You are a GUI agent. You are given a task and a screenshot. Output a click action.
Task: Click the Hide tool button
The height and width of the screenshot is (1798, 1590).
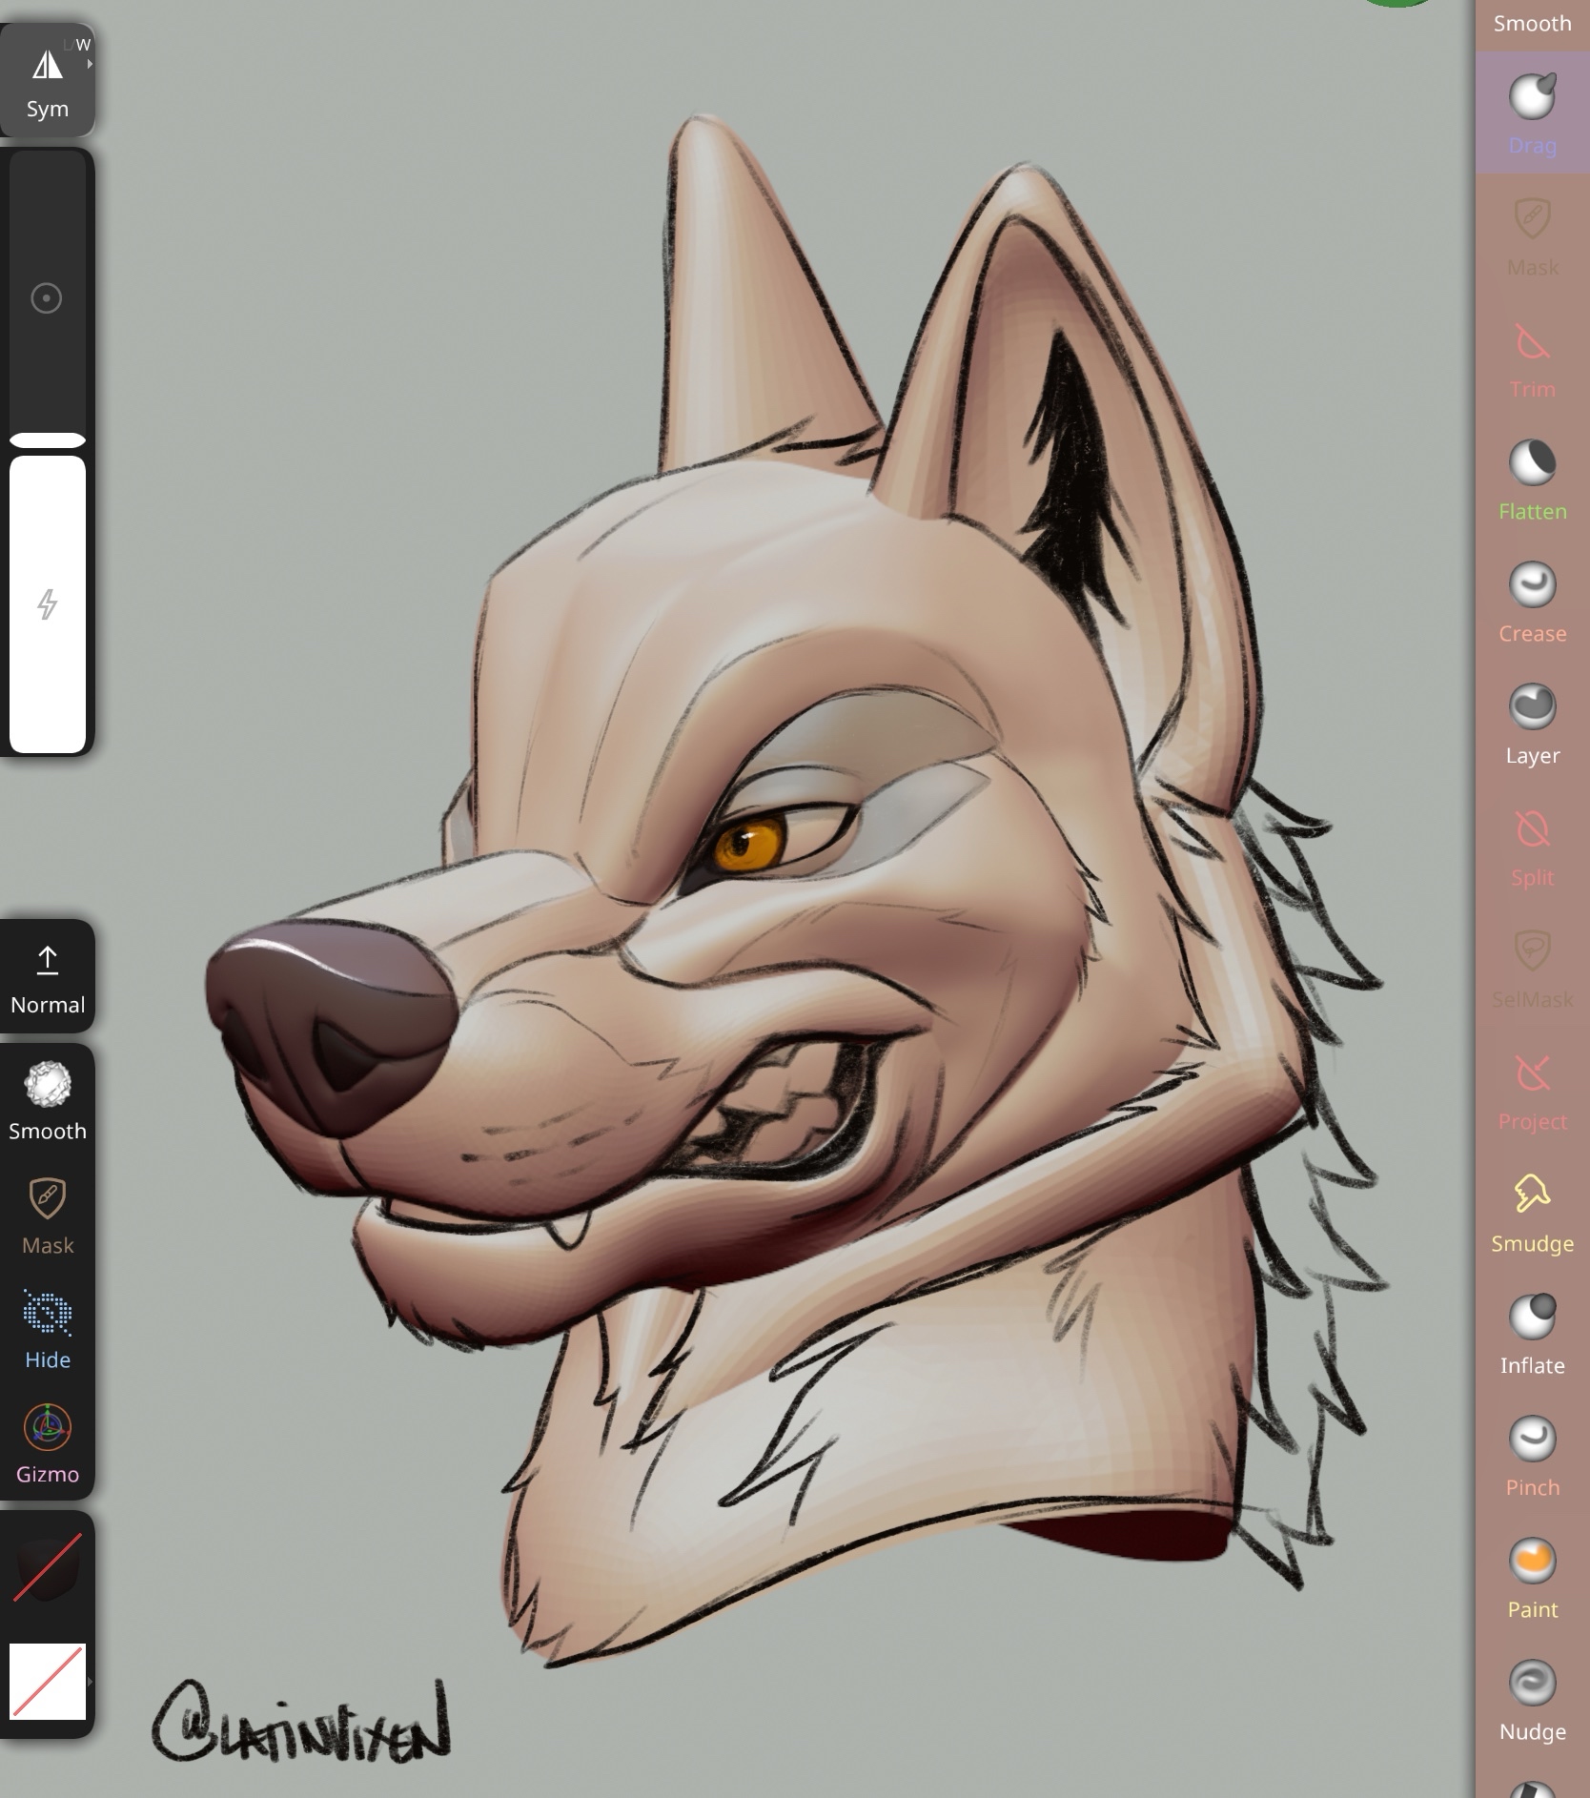click(x=47, y=1329)
